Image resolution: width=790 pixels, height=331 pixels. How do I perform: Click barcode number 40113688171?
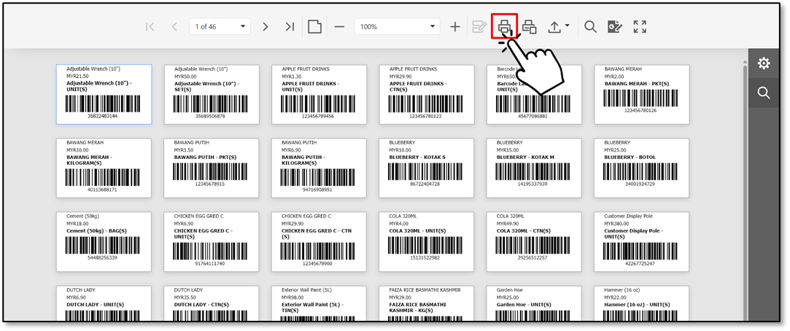click(x=103, y=190)
